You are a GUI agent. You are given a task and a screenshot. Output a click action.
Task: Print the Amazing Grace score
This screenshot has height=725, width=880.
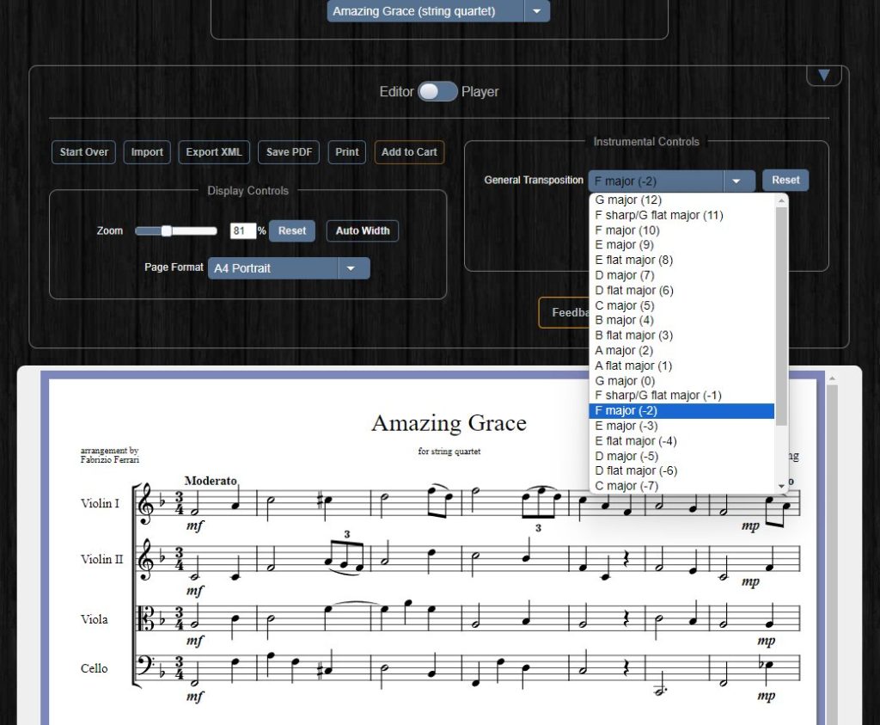pyautogui.click(x=346, y=152)
